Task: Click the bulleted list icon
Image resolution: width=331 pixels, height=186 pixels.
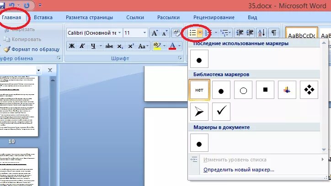Action: tap(192, 33)
